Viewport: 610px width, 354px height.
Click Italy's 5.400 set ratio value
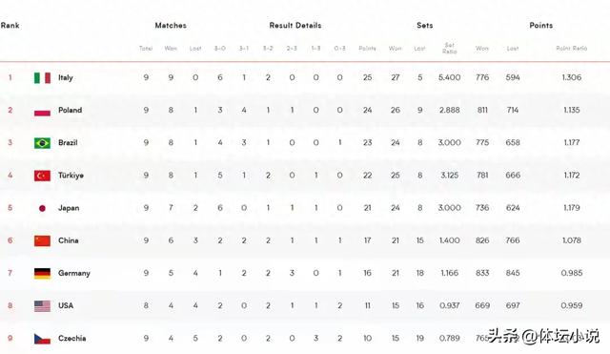click(x=449, y=77)
